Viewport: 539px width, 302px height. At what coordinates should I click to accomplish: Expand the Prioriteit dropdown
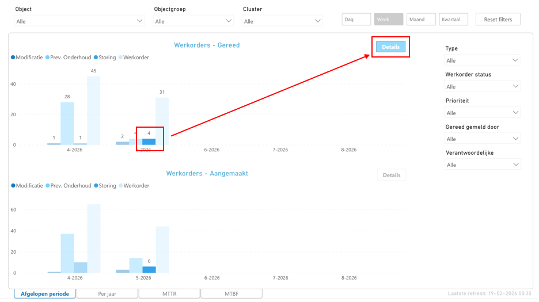[483, 113]
